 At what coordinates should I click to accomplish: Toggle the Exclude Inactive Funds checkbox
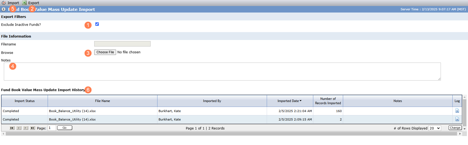point(97,24)
